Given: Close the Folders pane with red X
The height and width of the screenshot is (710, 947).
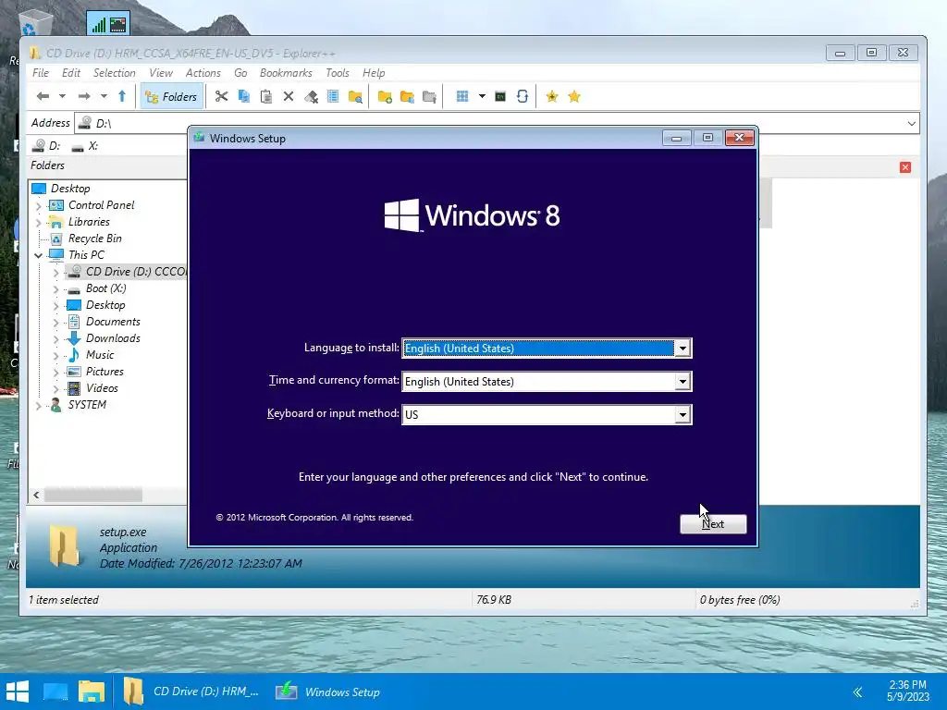Looking at the screenshot, I should [x=904, y=167].
